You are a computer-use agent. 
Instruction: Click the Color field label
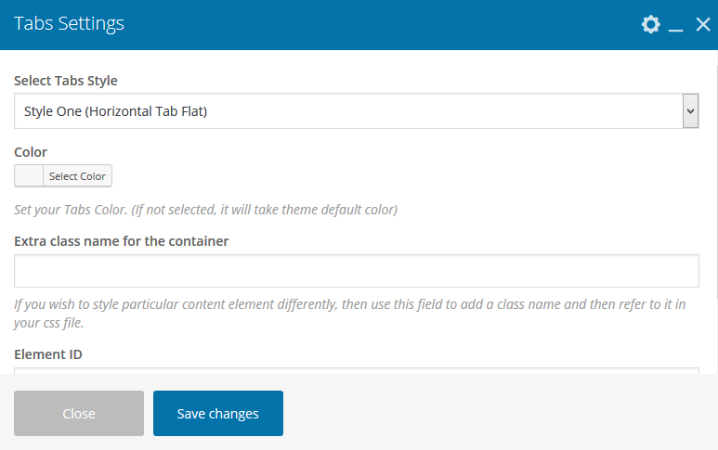click(x=31, y=152)
